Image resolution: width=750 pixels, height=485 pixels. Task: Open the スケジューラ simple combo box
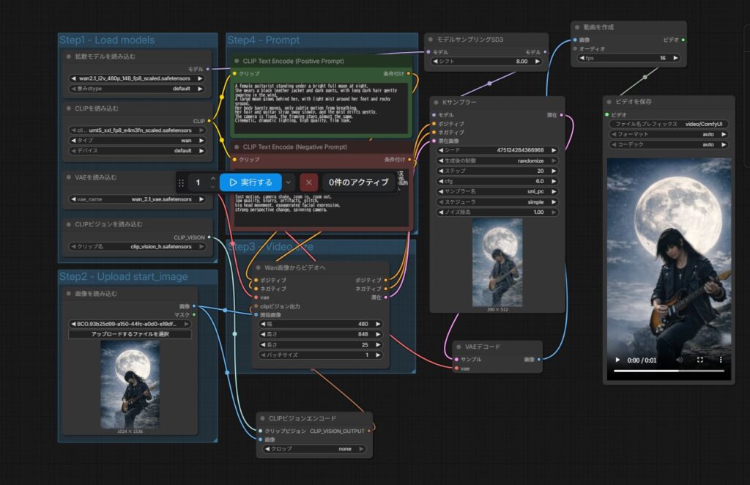(497, 201)
